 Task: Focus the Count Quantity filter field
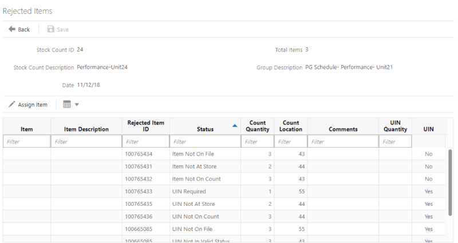pos(257,141)
